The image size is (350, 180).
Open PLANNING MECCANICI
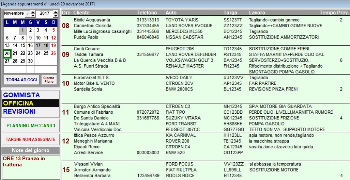tap(31, 126)
